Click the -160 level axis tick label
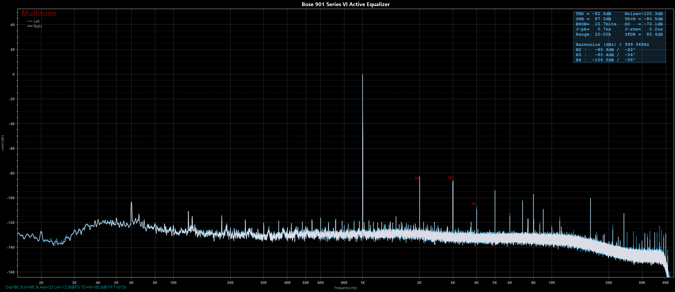The width and height of the screenshot is (675, 292). point(11,272)
